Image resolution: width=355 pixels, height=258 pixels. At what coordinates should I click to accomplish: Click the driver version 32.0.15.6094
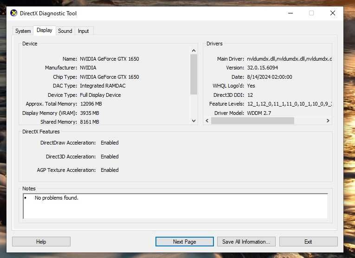click(x=262, y=68)
